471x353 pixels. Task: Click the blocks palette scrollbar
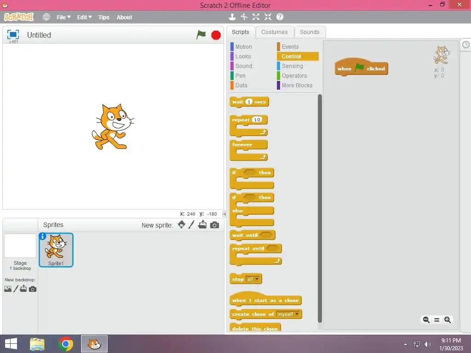[320, 208]
